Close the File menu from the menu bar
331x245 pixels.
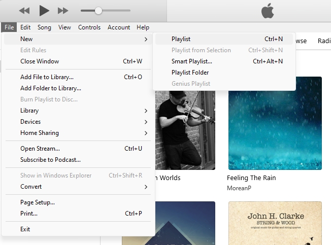(9, 27)
